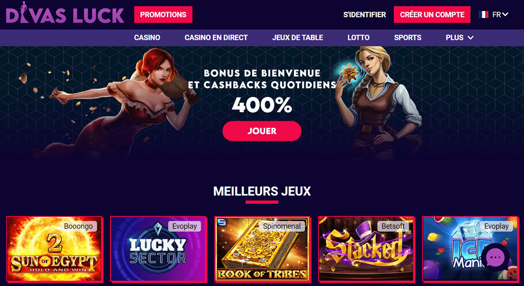Viewport: 524px width, 286px height.
Task: Click the PROMOTIONS button
Action: coord(163,15)
